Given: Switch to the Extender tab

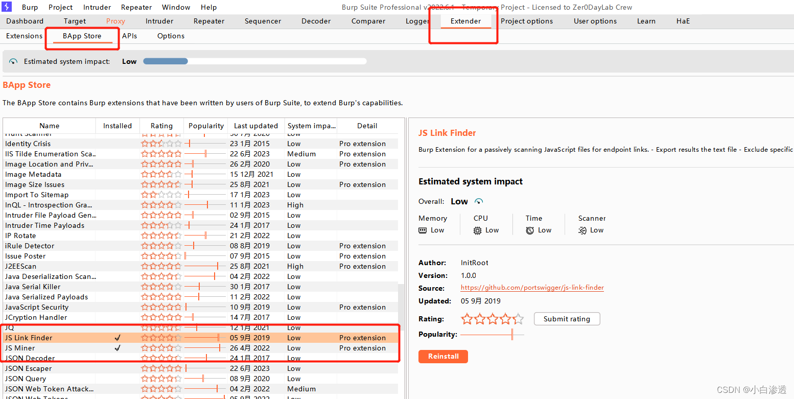Looking at the screenshot, I should [x=465, y=21].
